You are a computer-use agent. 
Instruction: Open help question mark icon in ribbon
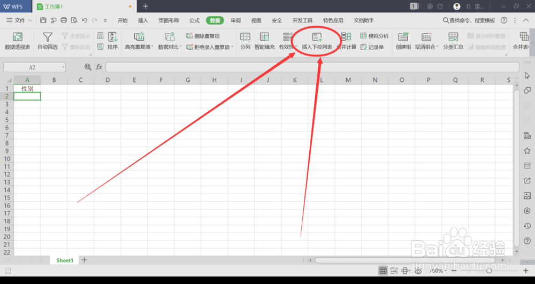click(x=503, y=20)
